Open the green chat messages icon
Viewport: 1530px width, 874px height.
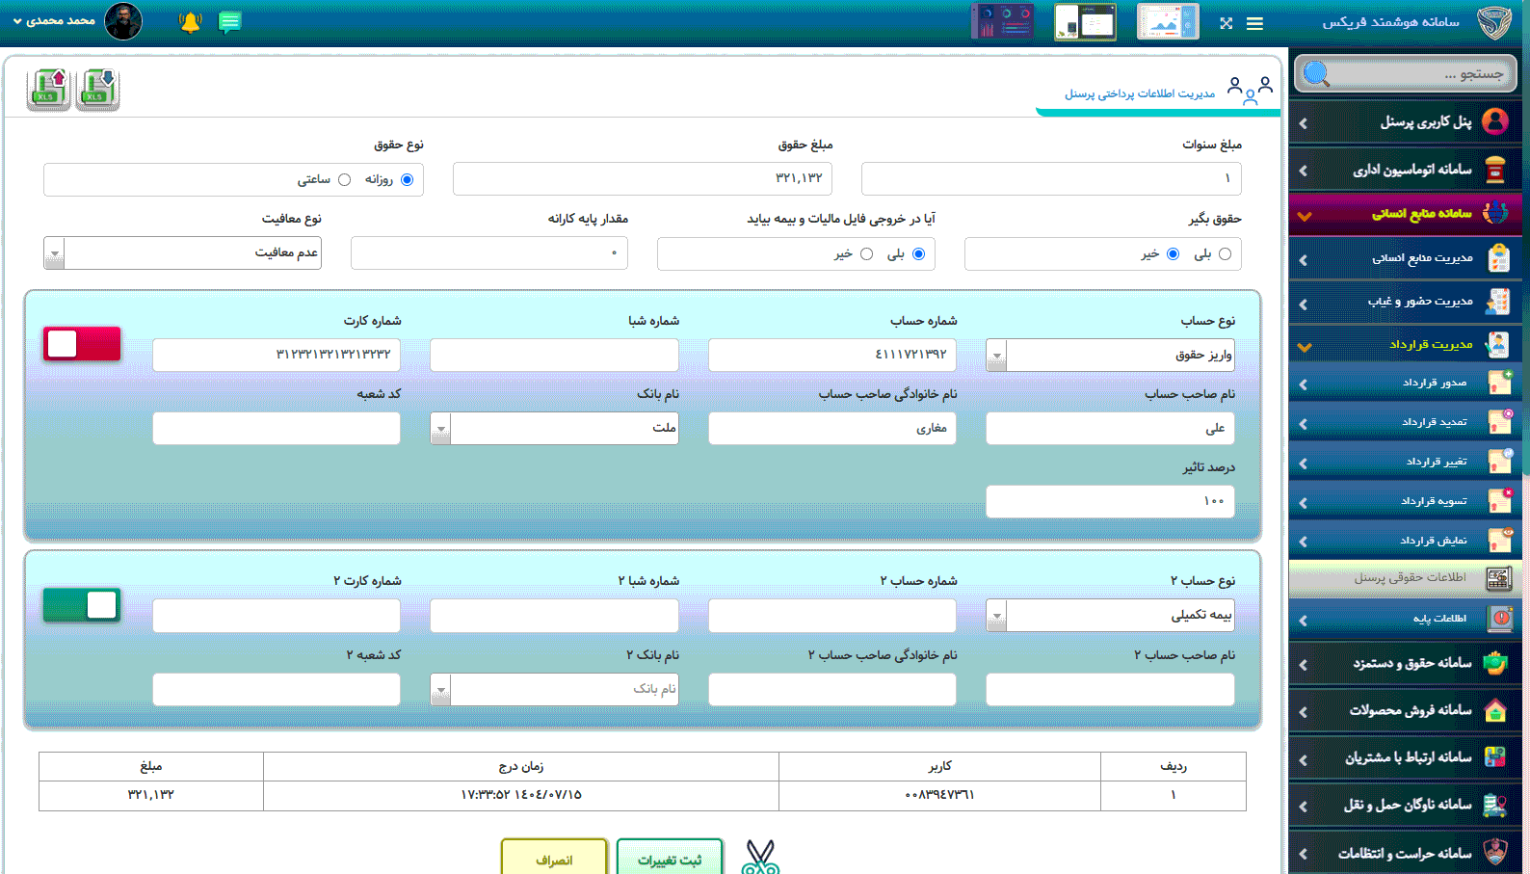click(x=229, y=22)
